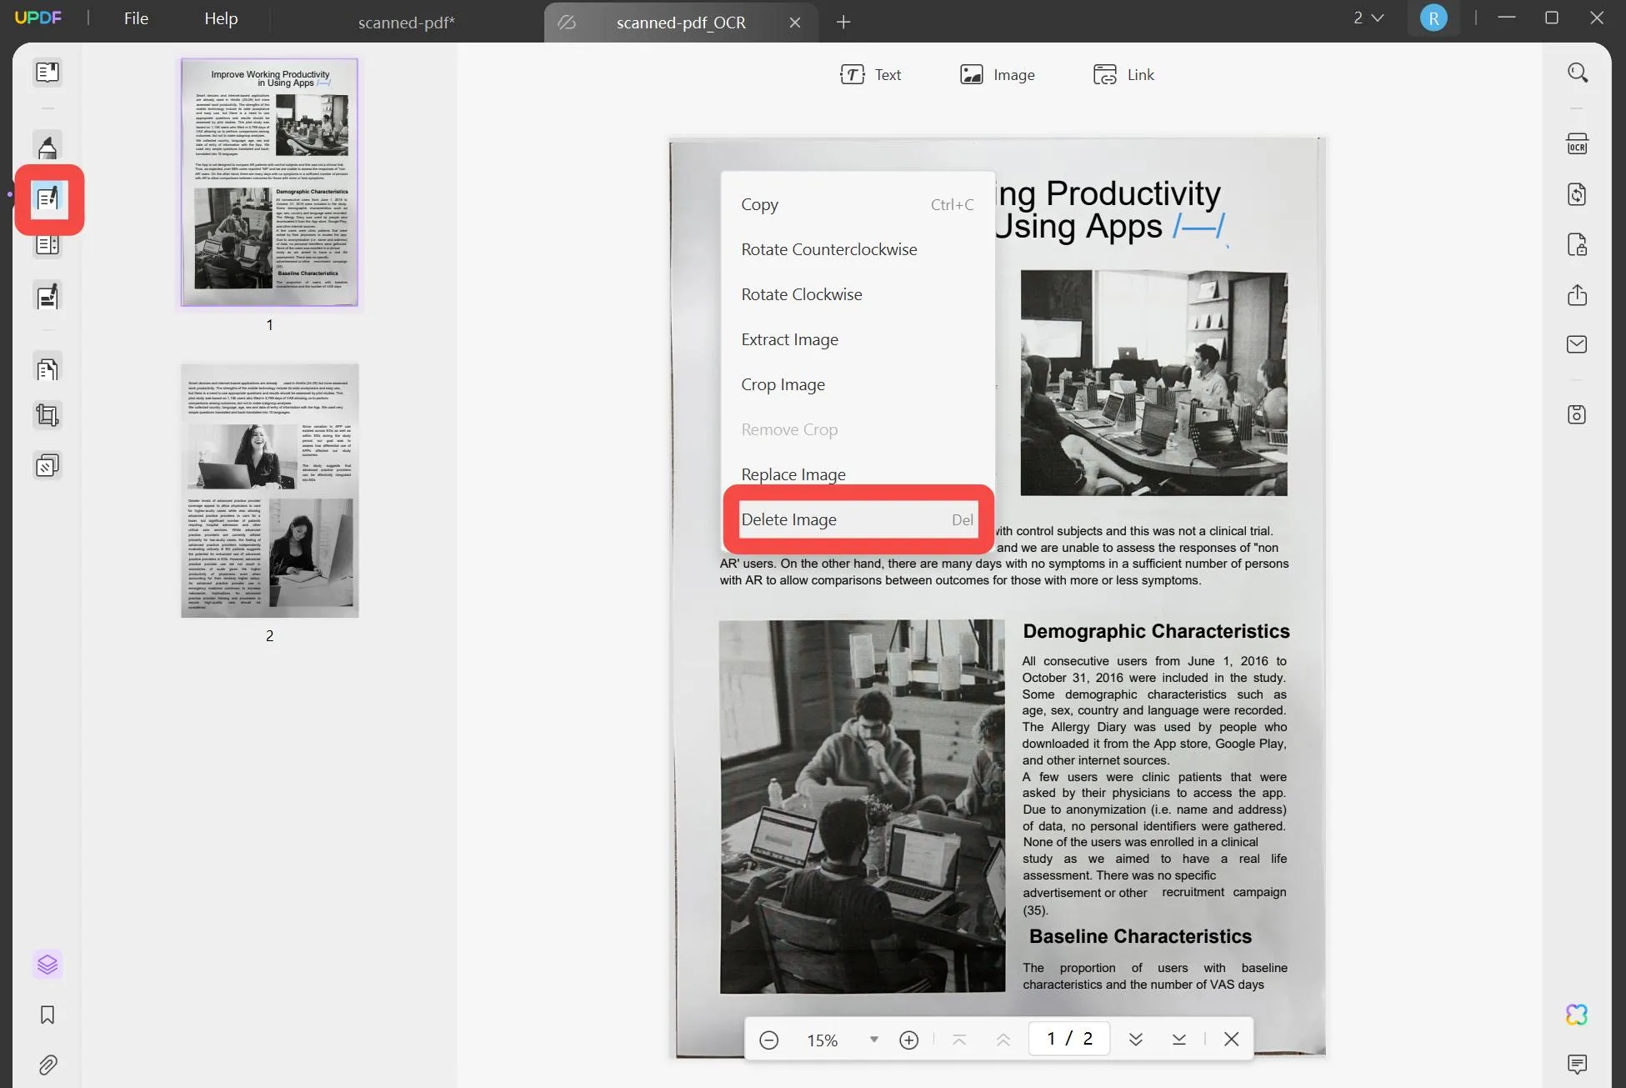Toggle the Paperclip attachment icon
Screen dimensions: 1626x1088
[48, 1064]
